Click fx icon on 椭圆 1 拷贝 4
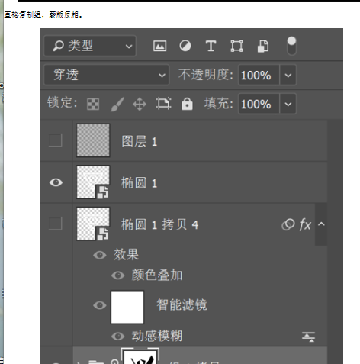 click(305, 224)
